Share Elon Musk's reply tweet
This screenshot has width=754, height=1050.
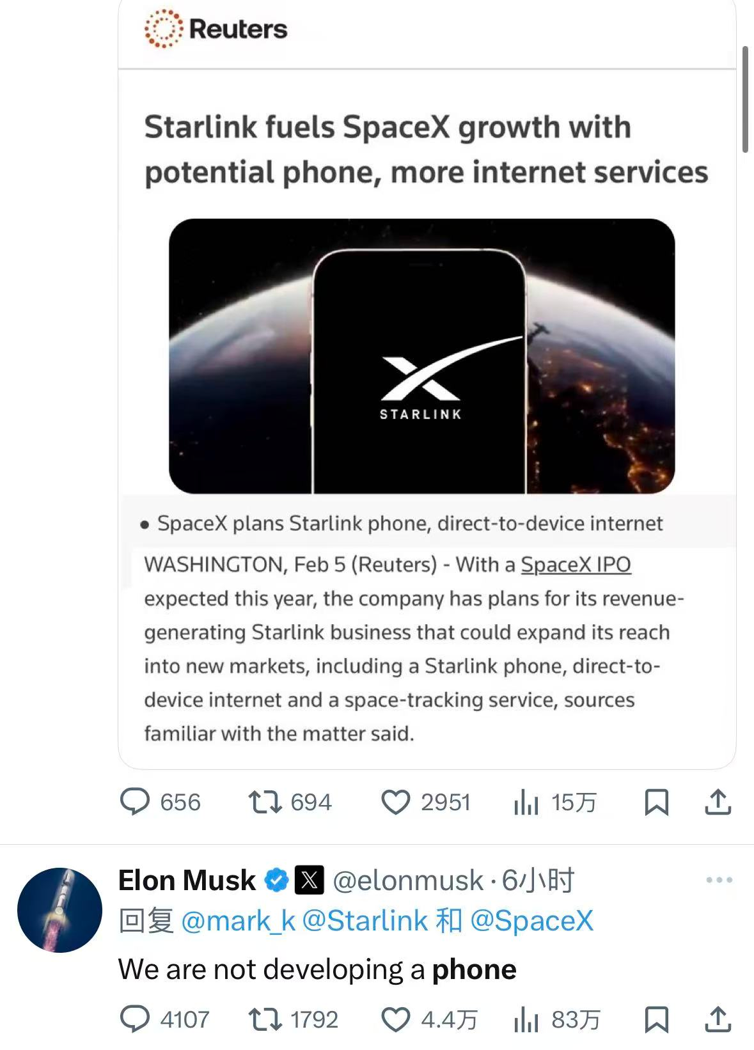tap(718, 1019)
